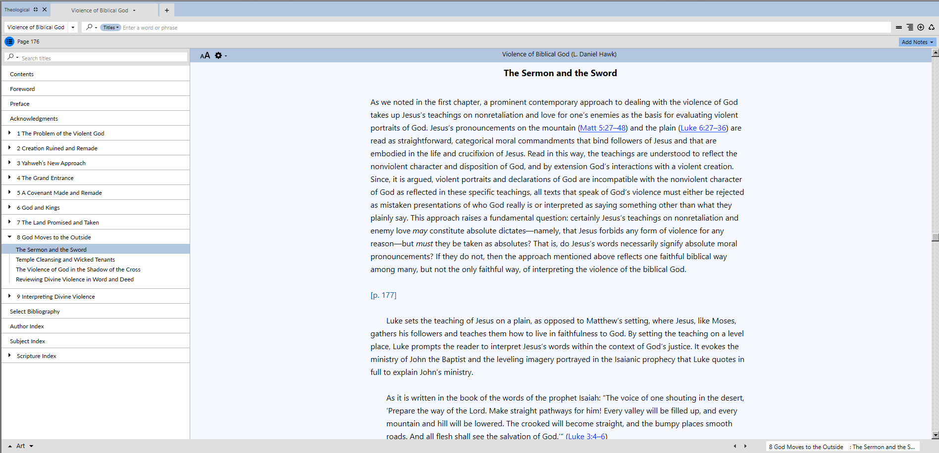Expand chapter 4 The Grand Entrance
The image size is (939, 453).
9,178
